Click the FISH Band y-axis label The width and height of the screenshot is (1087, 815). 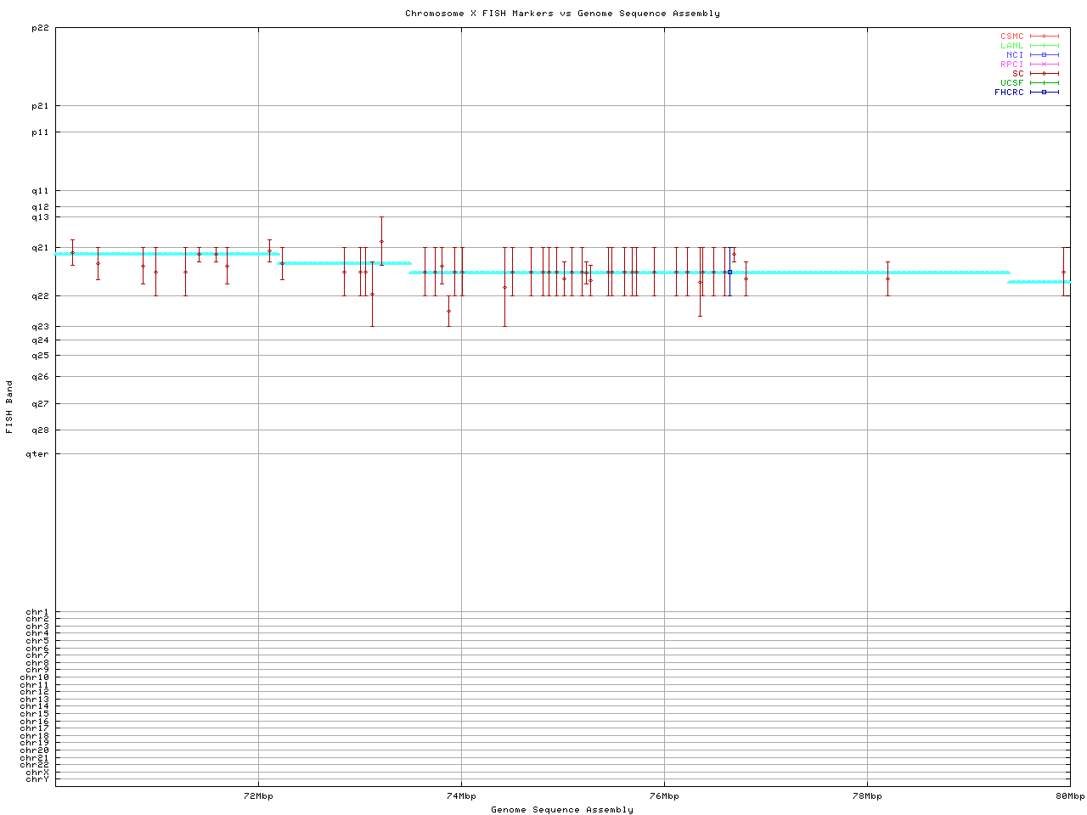10,407
